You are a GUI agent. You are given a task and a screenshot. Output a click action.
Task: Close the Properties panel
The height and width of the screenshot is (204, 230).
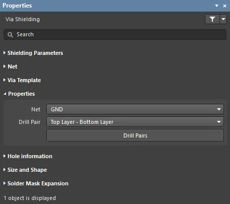tap(225, 6)
